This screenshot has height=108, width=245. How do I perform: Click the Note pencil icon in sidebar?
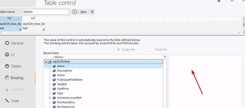7,101
